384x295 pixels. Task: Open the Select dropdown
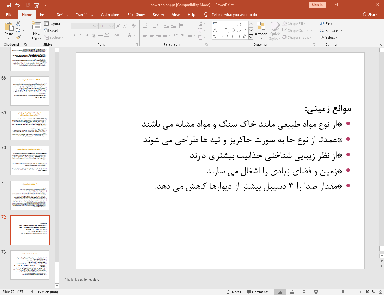[329, 37]
